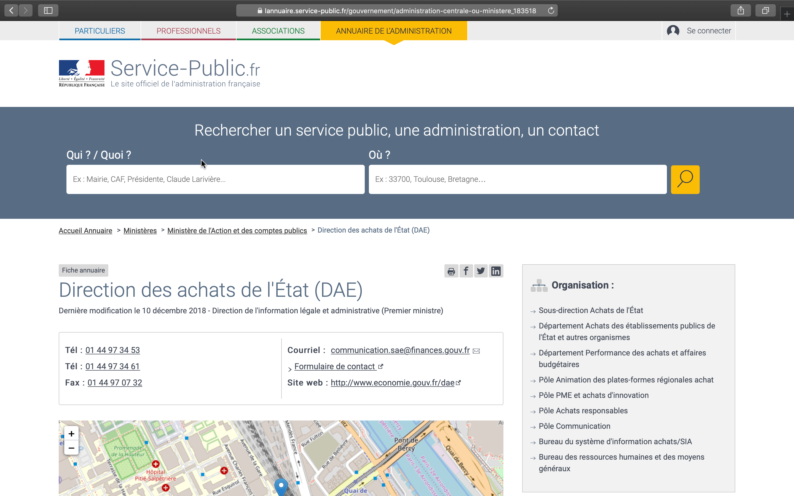This screenshot has height=496, width=794.
Task: Go to Accueil Annuaire breadcrumb
Action: pyautogui.click(x=85, y=231)
